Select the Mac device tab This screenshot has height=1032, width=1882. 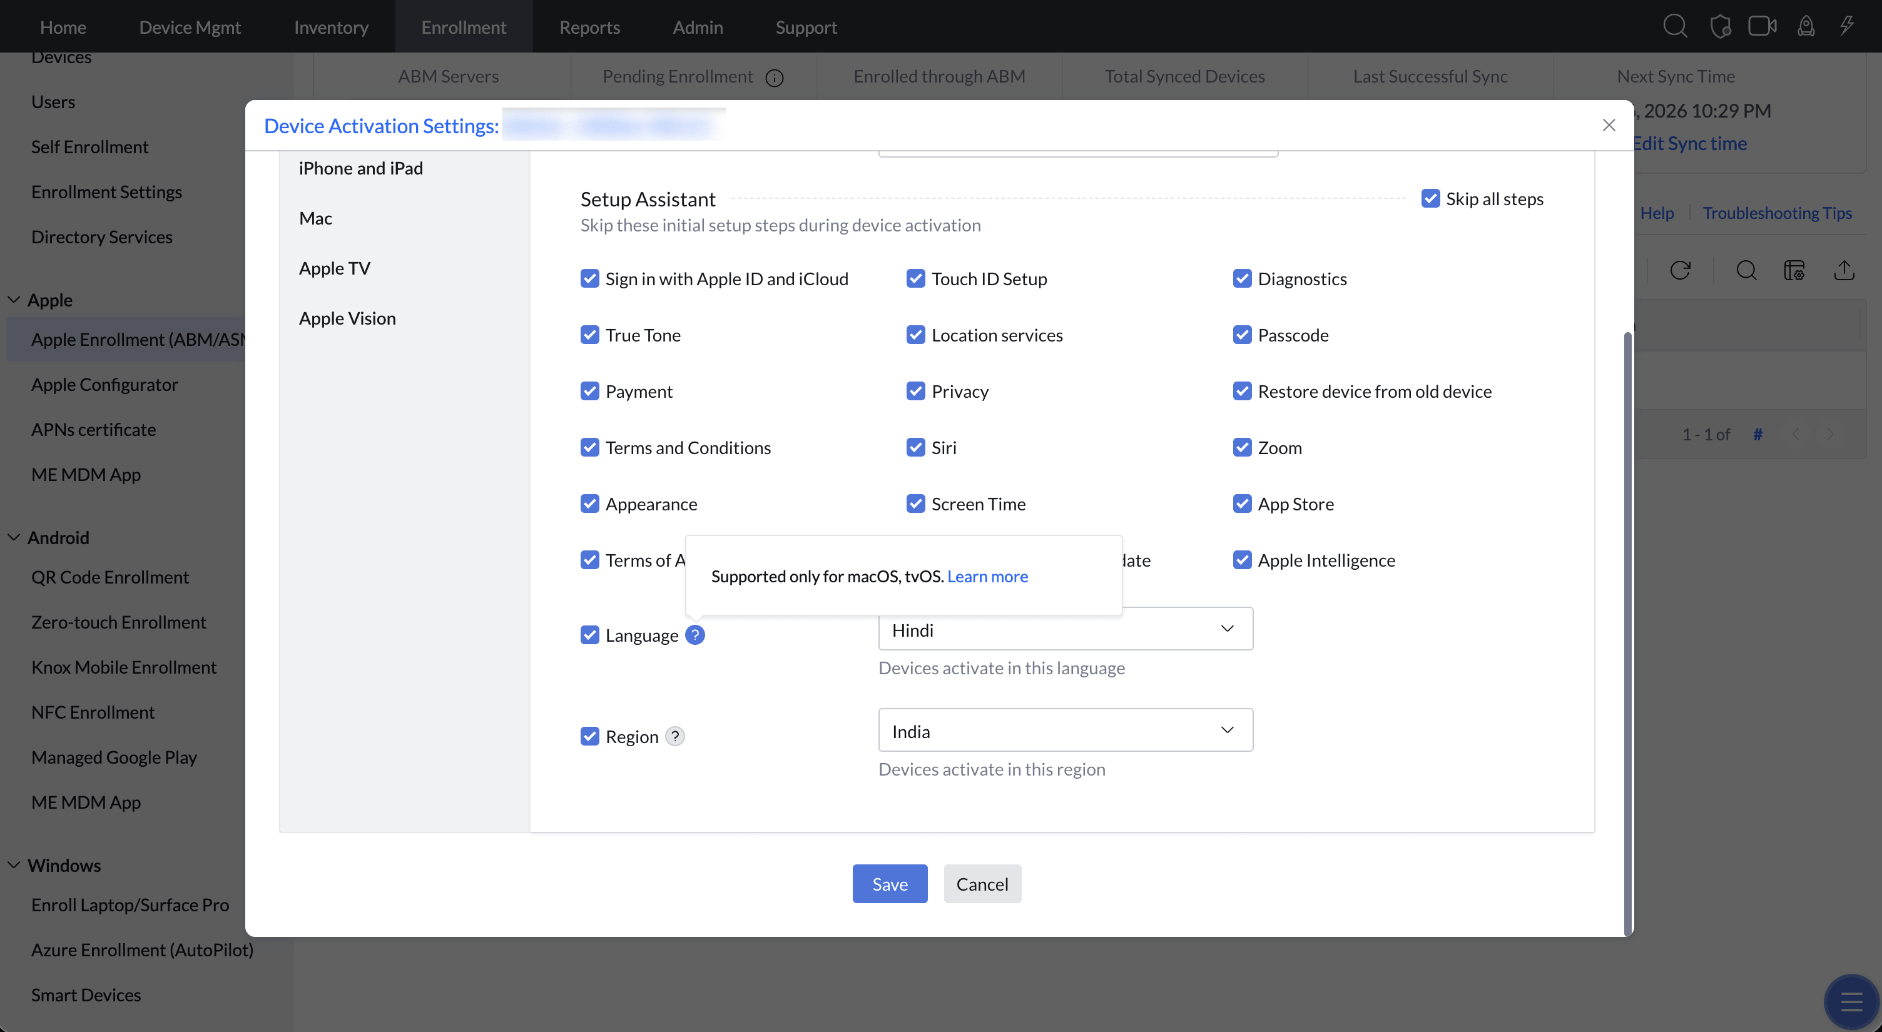tap(315, 218)
